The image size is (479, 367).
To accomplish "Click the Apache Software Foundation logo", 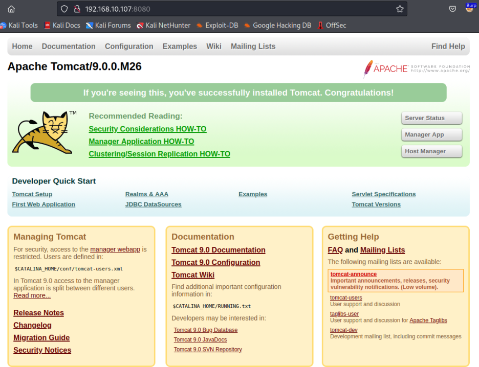I will click(417, 68).
